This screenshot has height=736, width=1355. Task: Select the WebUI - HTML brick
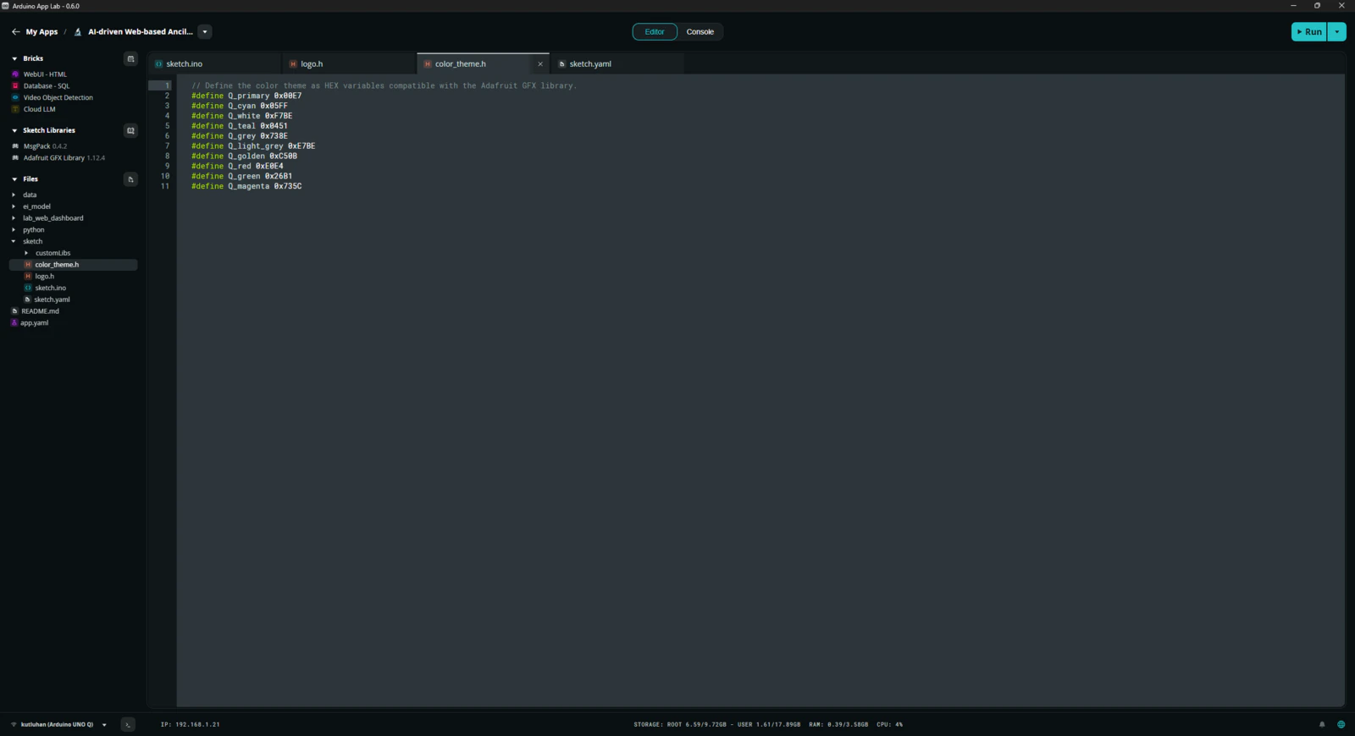[45, 74]
